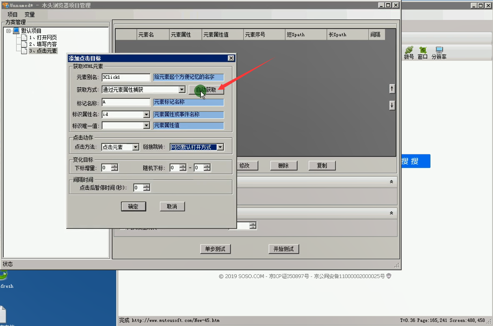
Task: Collapse the lower panel with double chevron
Action: point(391,213)
